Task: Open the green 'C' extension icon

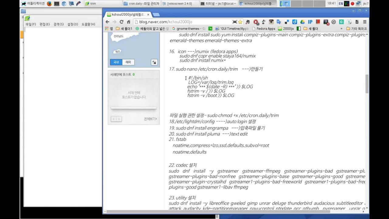Action: point(341,22)
